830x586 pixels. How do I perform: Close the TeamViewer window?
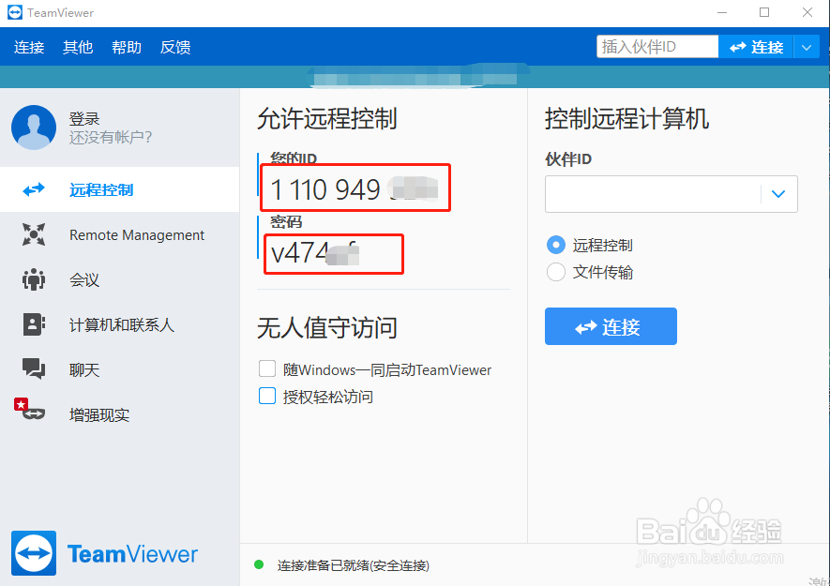807,12
